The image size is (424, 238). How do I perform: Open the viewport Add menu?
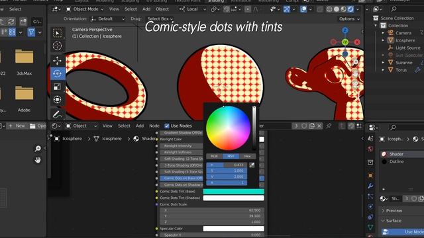click(146, 9)
